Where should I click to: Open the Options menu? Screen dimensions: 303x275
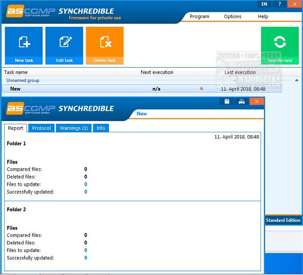pyautogui.click(x=232, y=17)
